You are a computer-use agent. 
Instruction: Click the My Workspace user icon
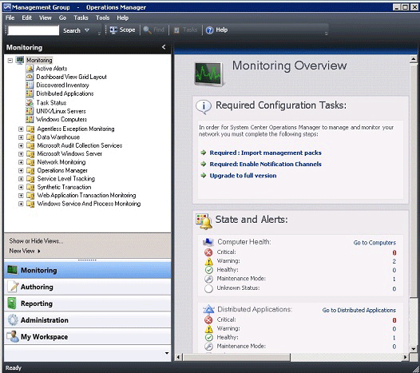(x=13, y=336)
